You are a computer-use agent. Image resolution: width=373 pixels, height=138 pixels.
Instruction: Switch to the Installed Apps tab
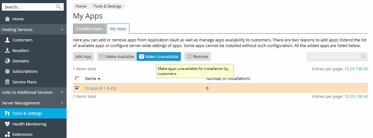click(x=89, y=29)
